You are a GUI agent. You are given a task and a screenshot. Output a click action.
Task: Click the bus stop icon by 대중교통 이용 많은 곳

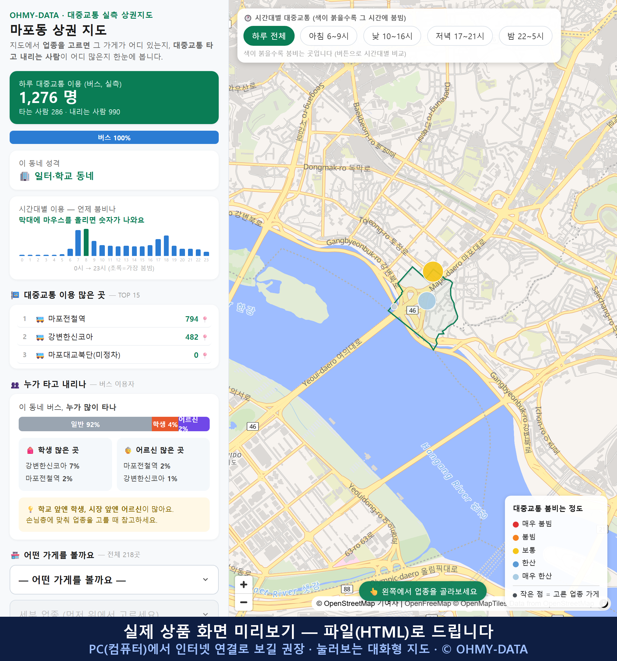point(15,295)
